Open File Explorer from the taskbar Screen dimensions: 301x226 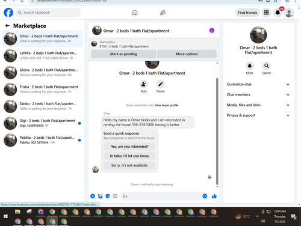[x=17, y=212]
